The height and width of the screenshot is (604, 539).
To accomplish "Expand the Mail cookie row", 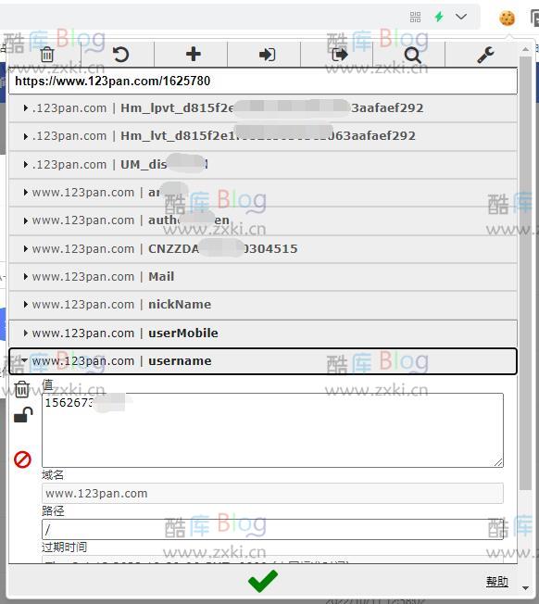I will pos(263,277).
